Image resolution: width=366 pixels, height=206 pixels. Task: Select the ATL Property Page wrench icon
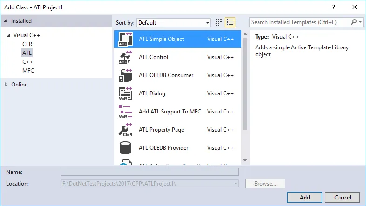pos(125,130)
